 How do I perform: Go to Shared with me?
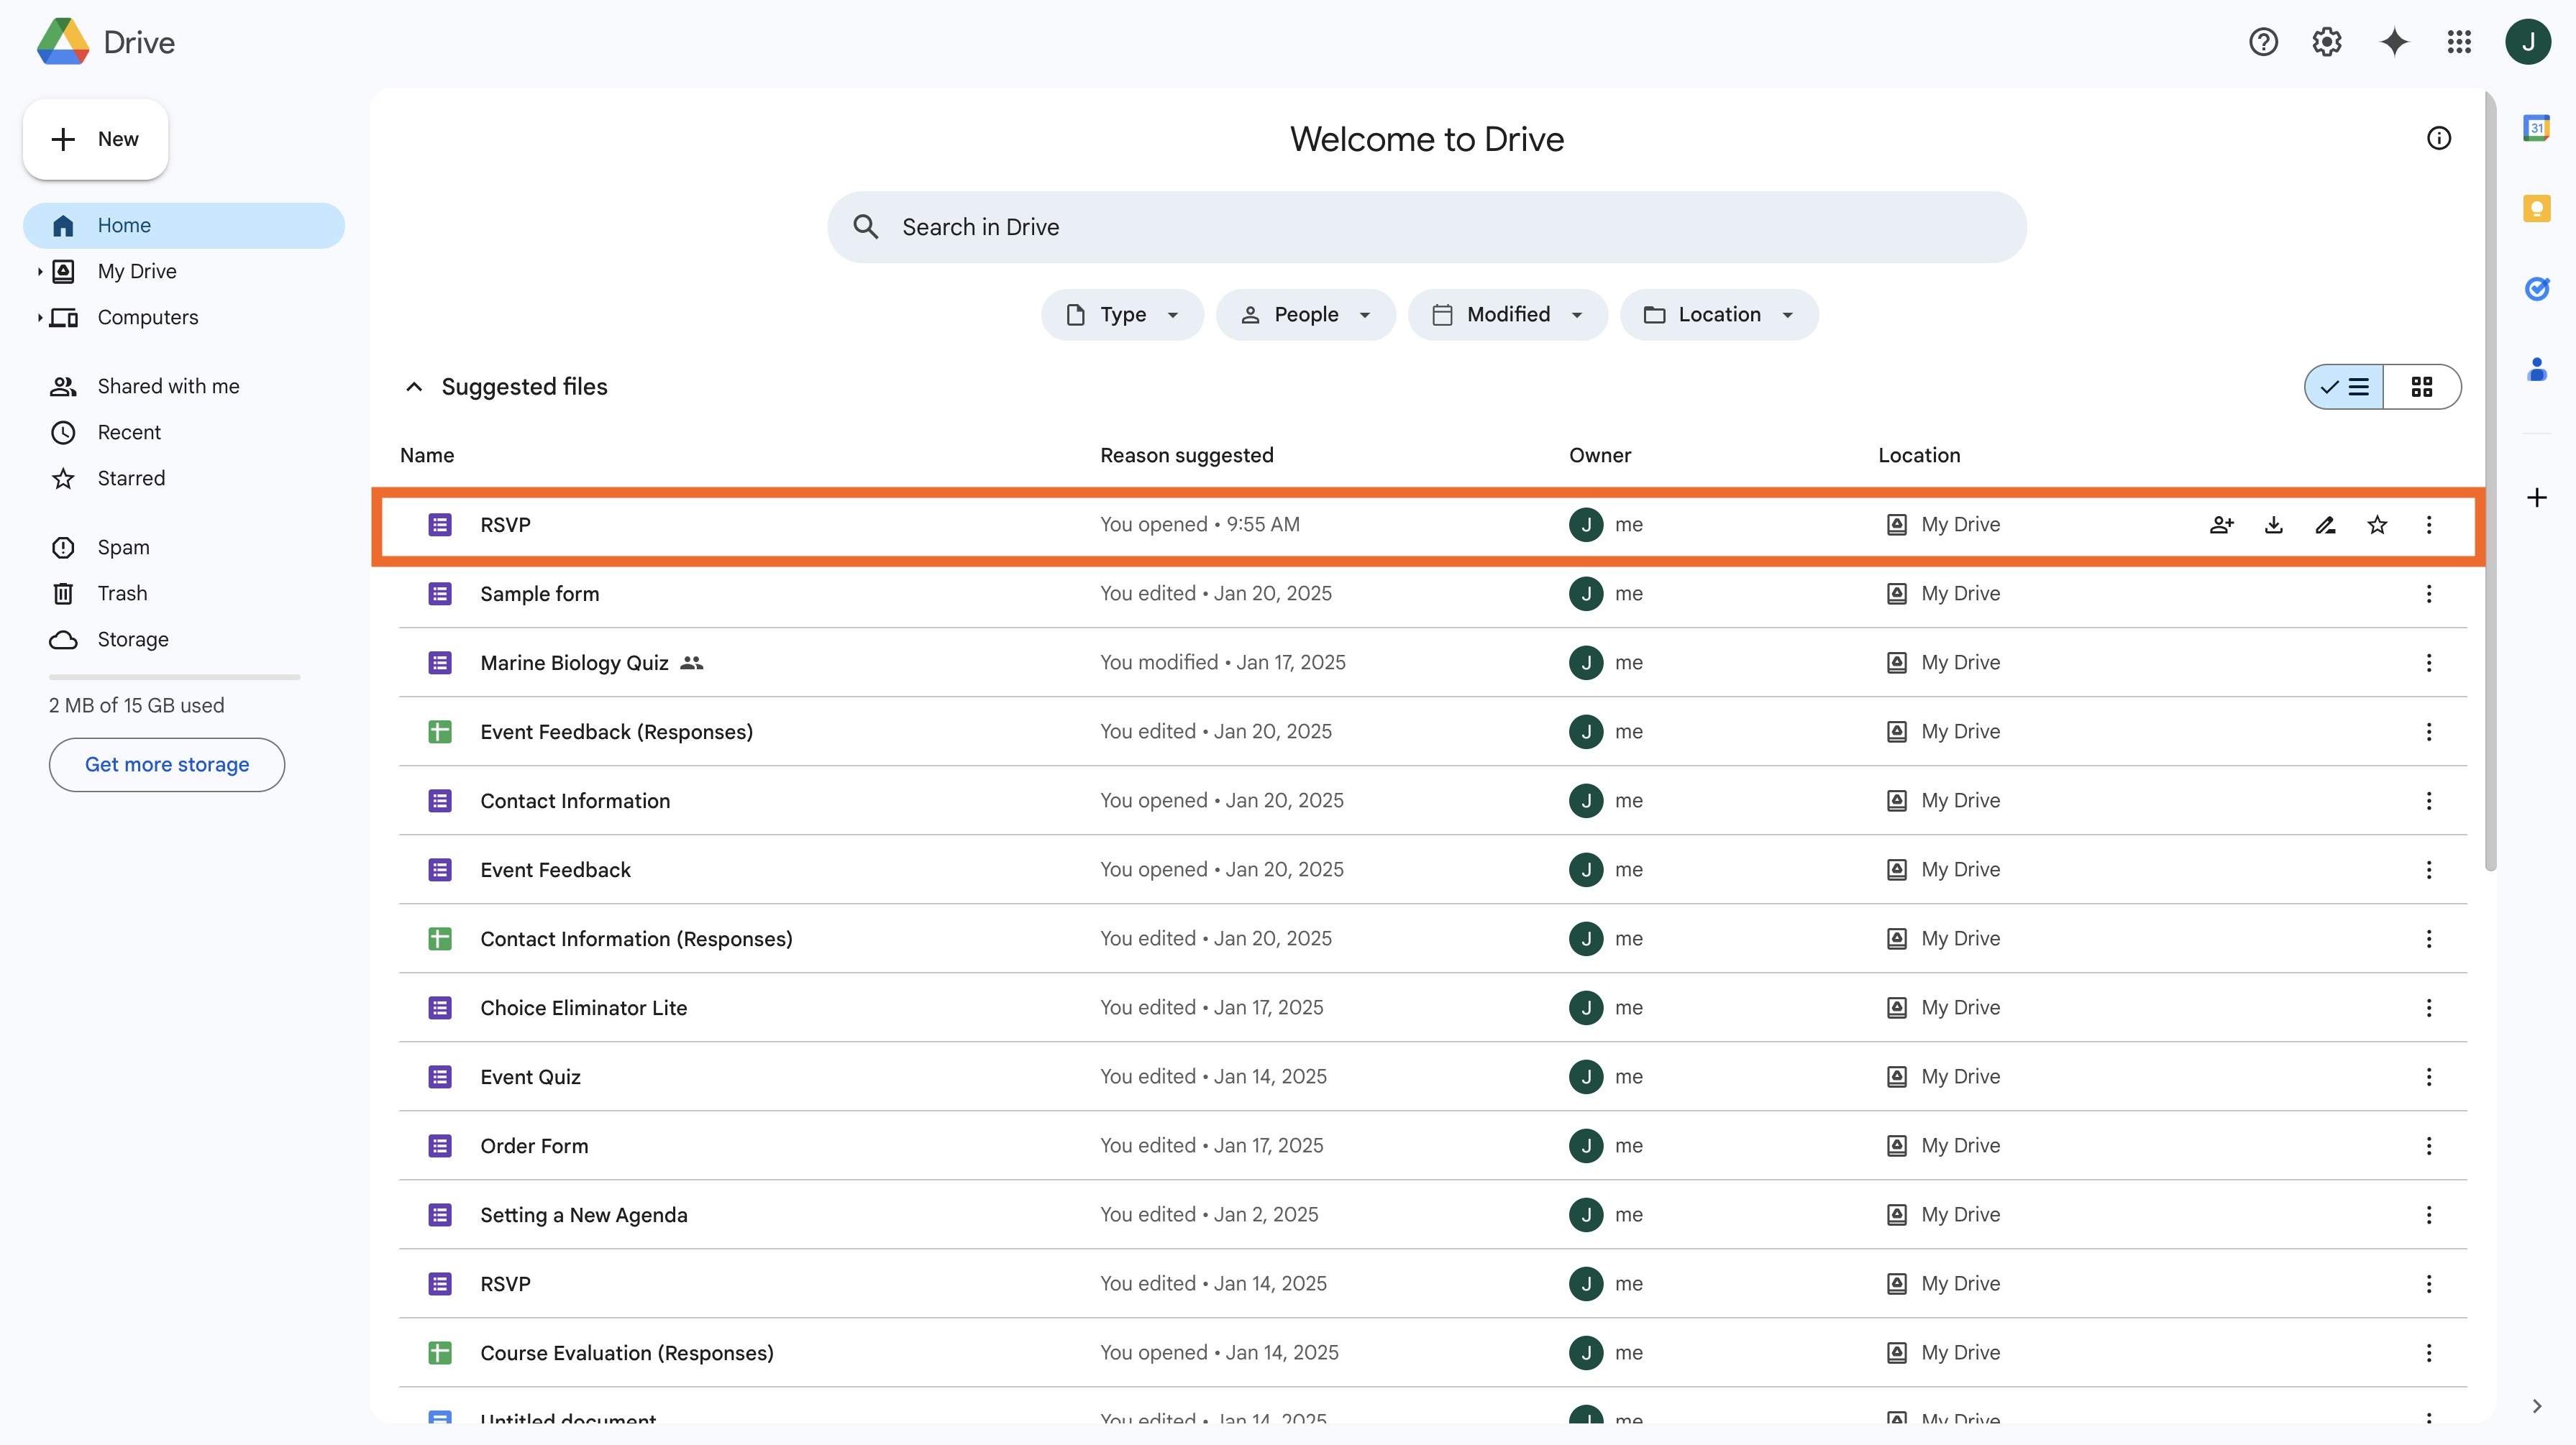coord(168,386)
